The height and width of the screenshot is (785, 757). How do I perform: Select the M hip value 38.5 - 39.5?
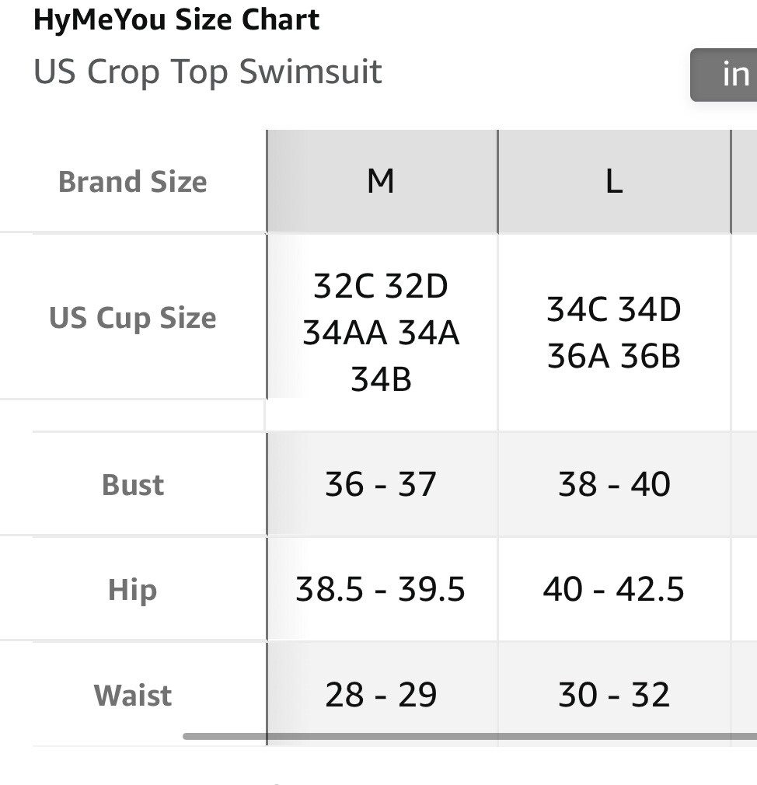pyautogui.click(x=381, y=590)
